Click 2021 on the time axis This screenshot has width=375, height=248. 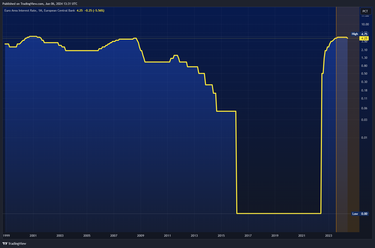pos(302,236)
